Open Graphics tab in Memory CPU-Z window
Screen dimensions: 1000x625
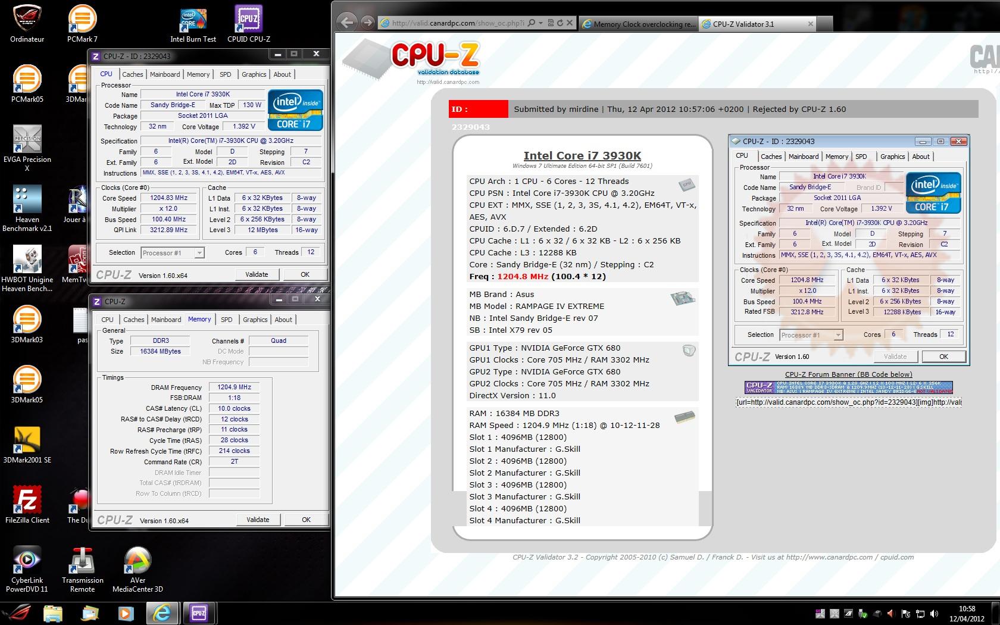point(255,320)
